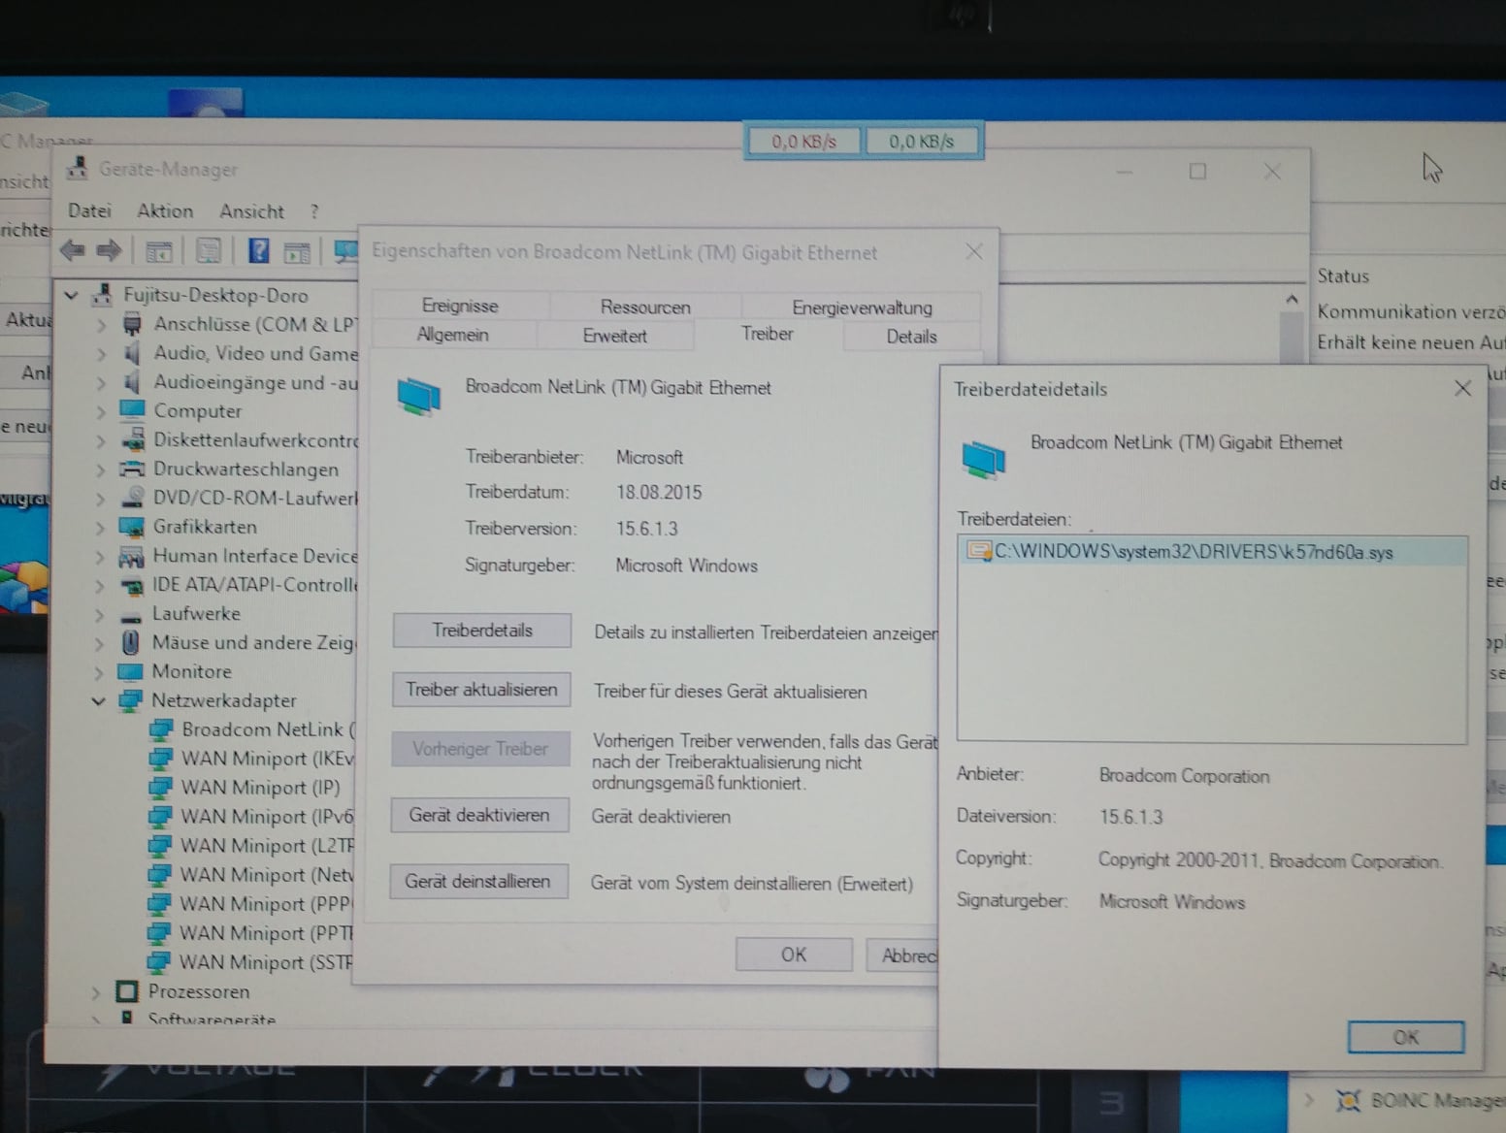Image resolution: width=1506 pixels, height=1133 pixels.
Task: Switch to the Allgemein tab
Action: coord(452,335)
